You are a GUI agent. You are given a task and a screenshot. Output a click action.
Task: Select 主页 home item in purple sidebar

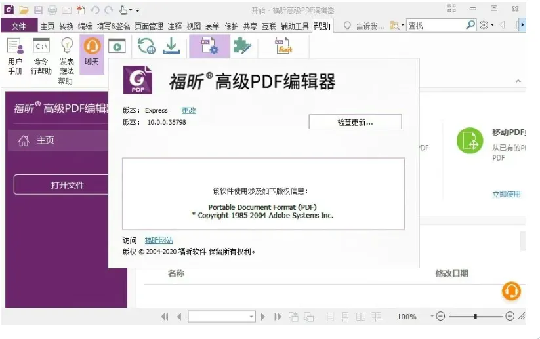coord(58,140)
